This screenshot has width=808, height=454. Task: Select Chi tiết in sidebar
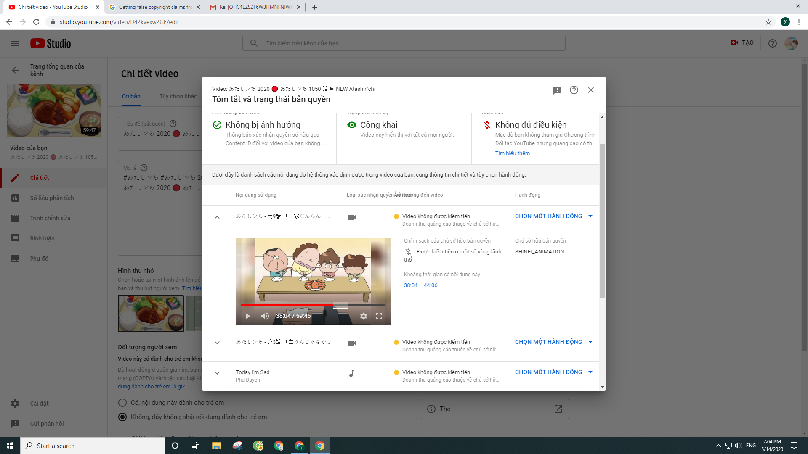(x=54, y=178)
